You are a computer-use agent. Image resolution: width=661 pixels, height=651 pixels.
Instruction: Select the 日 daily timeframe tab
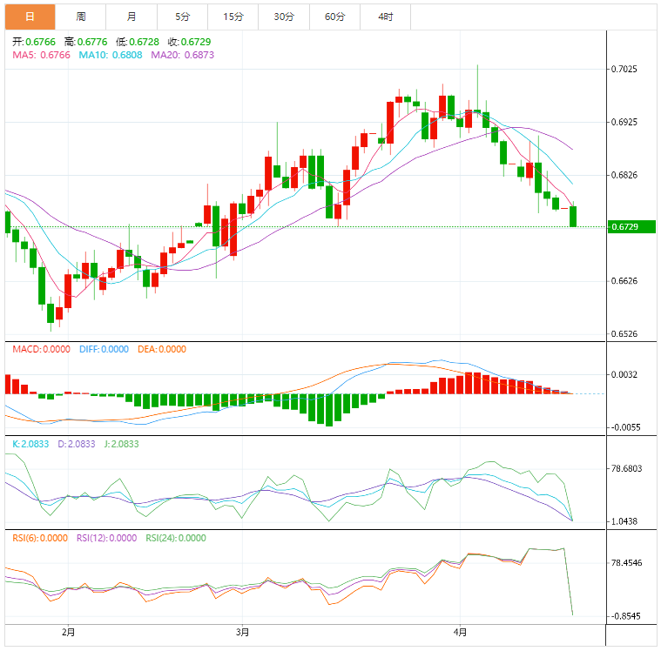coord(30,17)
